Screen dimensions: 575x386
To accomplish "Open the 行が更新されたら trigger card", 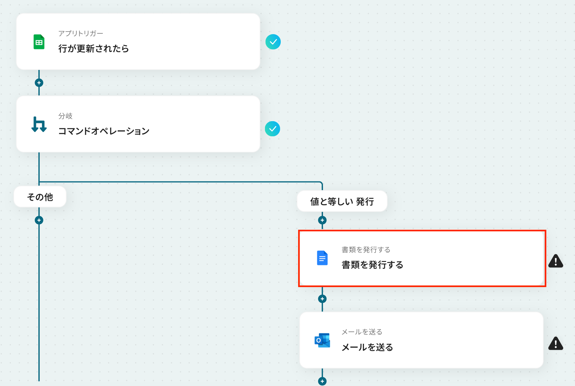I will [138, 42].
